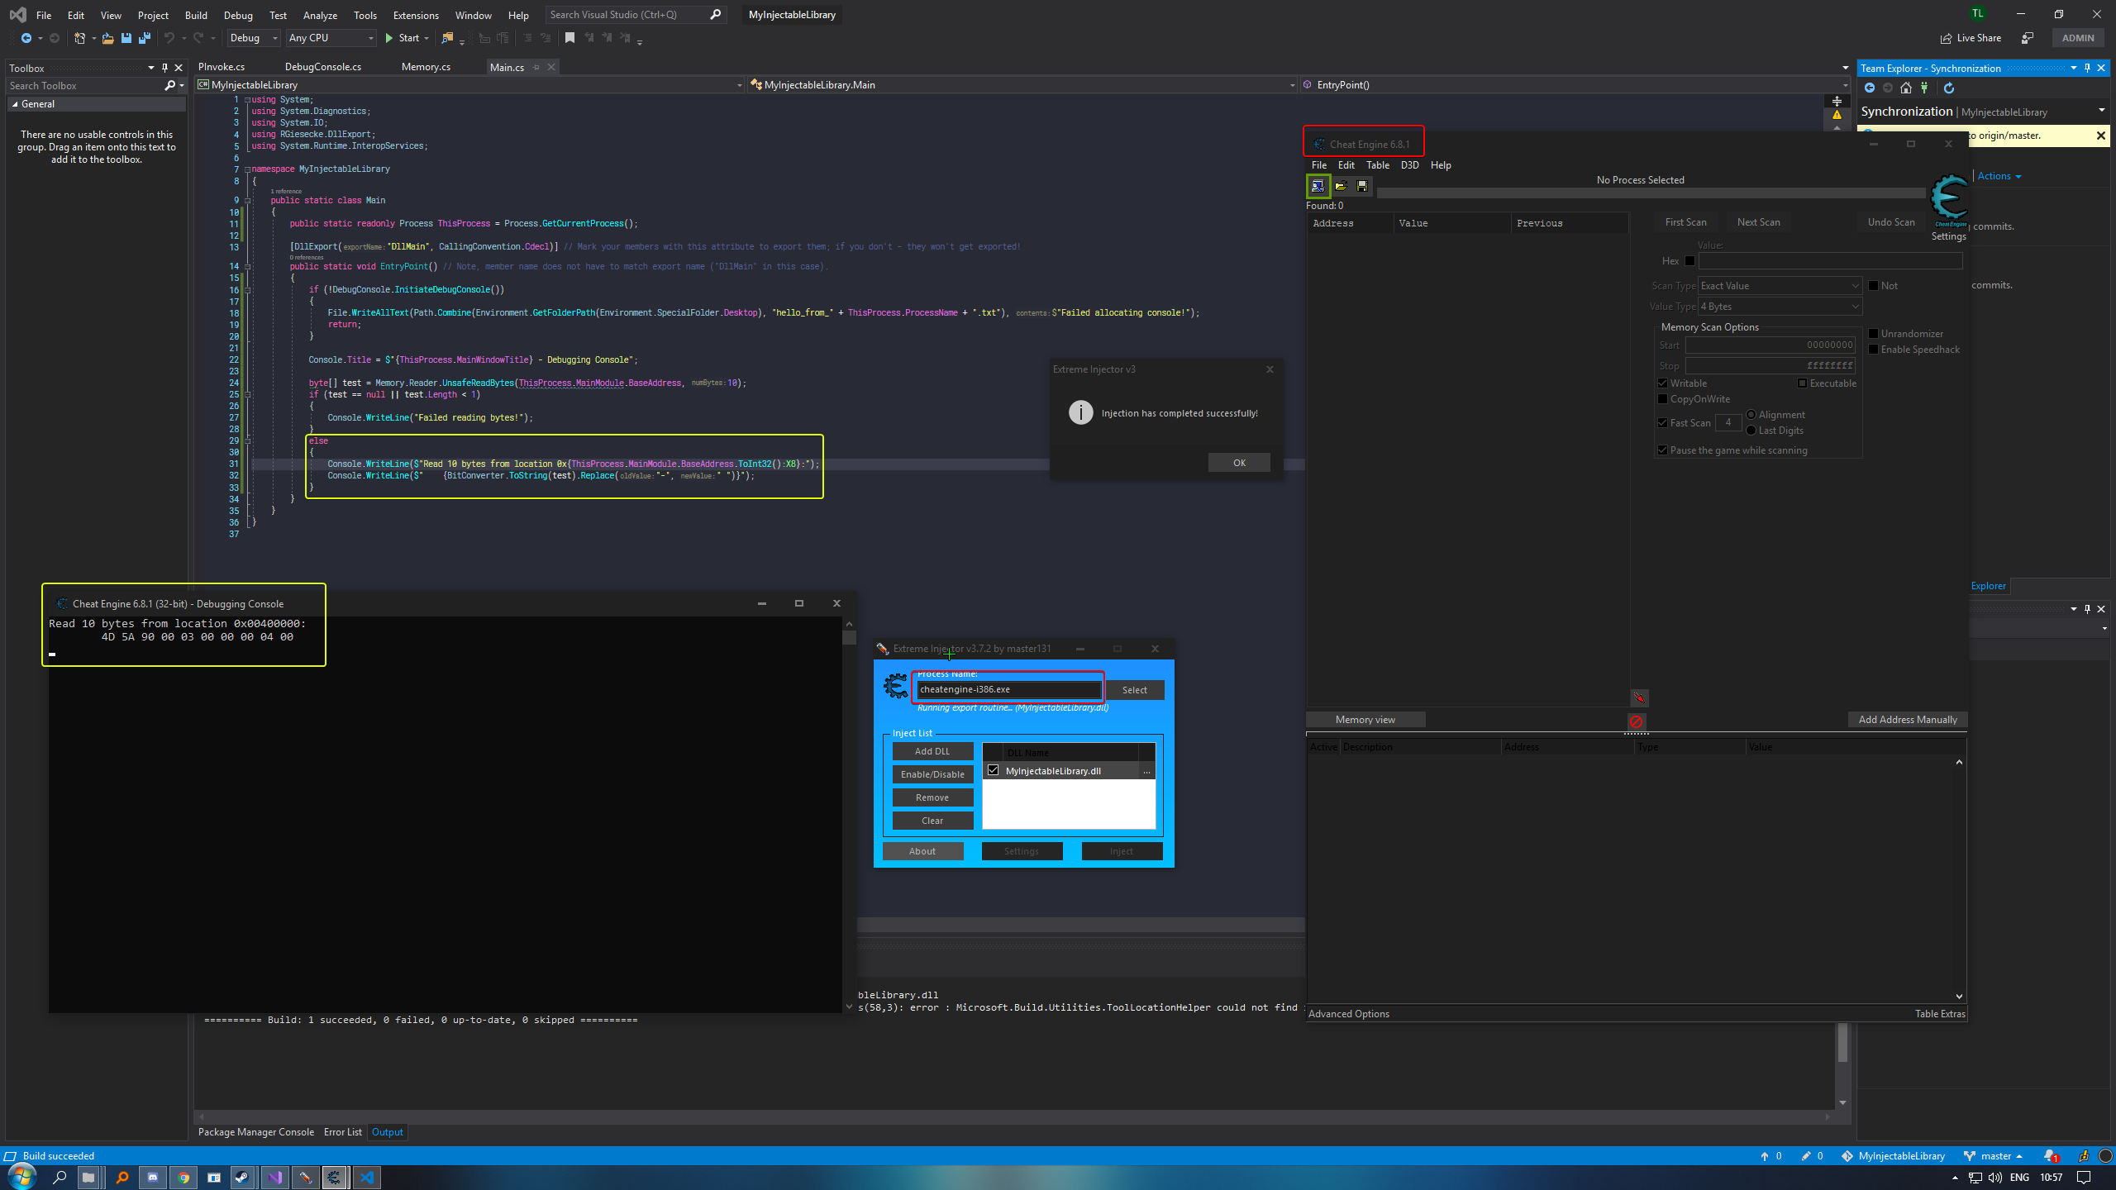Click the Add DLL button
This screenshot has width=2116, height=1190.
tap(932, 751)
